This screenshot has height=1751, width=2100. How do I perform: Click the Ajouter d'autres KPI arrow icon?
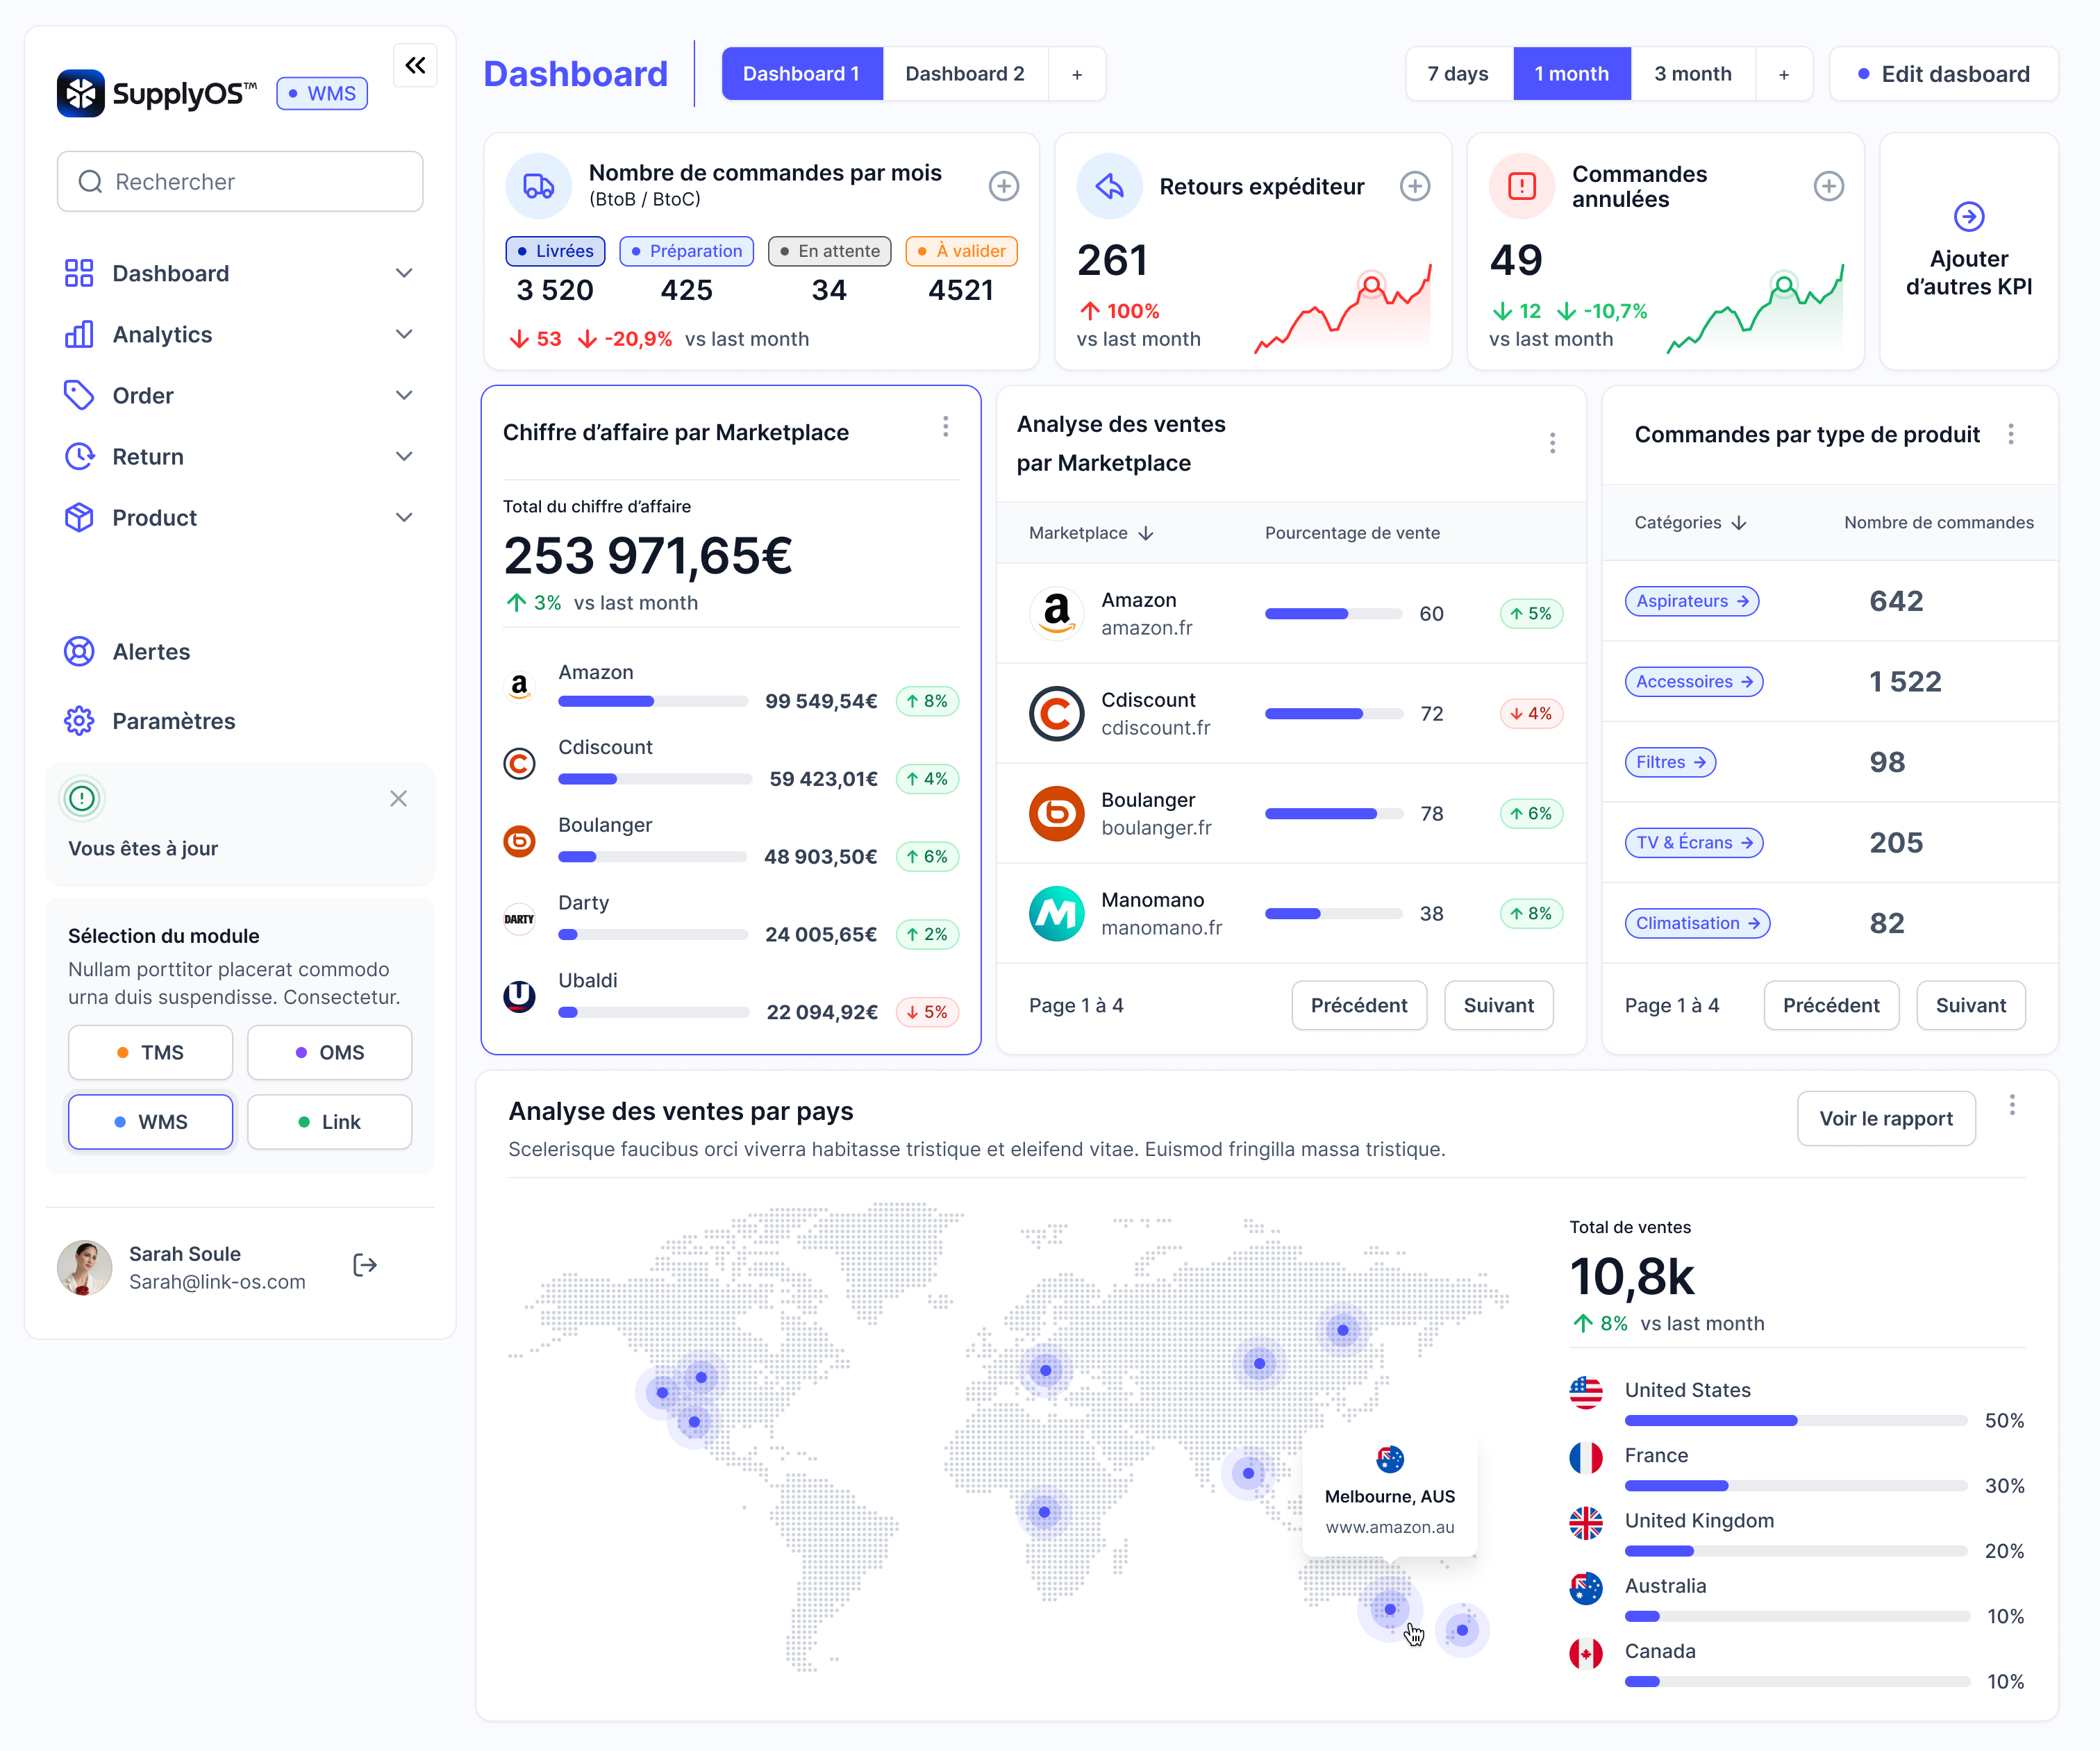point(1968,216)
